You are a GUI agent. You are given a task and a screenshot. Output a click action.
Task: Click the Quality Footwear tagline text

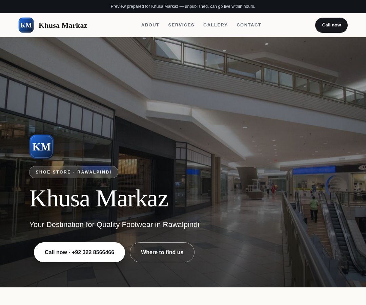click(x=114, y=224)
